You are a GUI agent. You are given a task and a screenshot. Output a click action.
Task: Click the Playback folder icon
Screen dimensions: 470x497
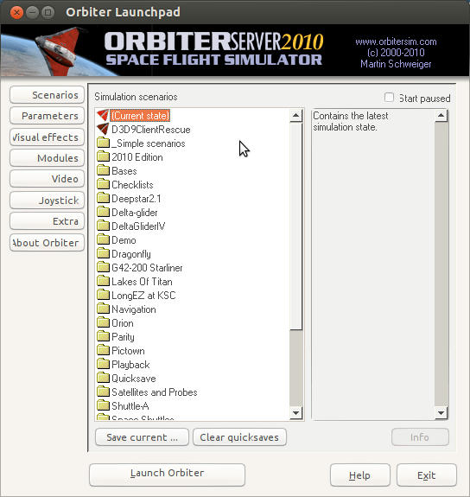(x=103, y=365)
